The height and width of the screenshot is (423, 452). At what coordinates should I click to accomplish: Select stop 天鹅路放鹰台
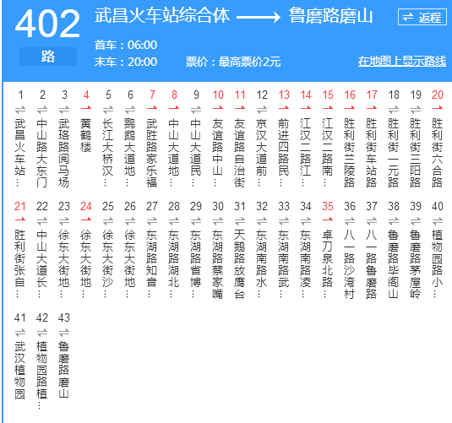[x=240, y=264]
